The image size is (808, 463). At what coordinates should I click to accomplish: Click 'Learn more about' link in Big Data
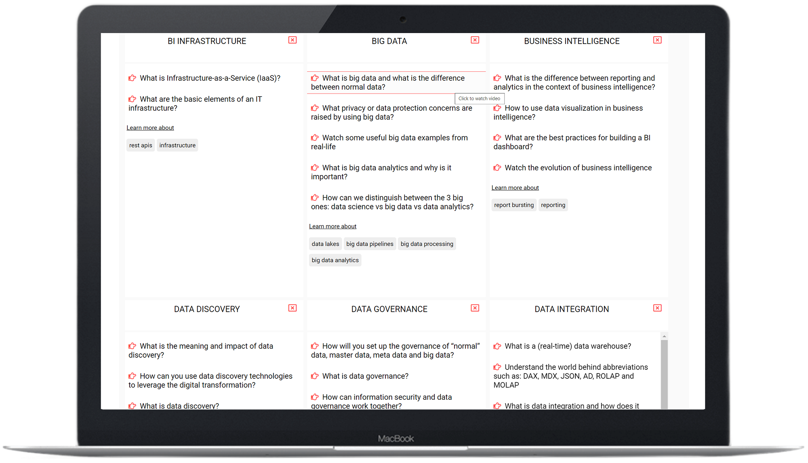tap(332, 226)
